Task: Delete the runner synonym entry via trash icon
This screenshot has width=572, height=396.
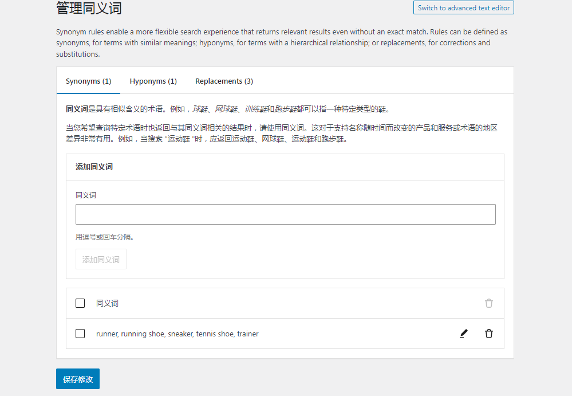Action: pos(488,333)
